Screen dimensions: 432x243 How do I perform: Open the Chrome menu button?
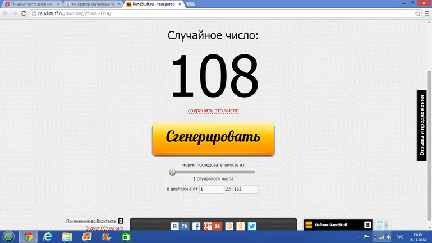tap(425, 13)
